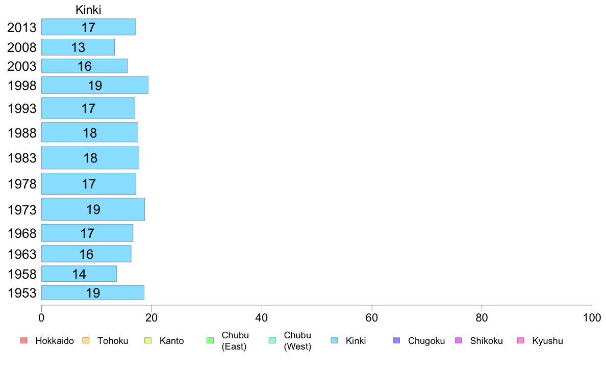Select the 2008 bar showing 13
606x375 pixels.
click(x=78, y=47)
